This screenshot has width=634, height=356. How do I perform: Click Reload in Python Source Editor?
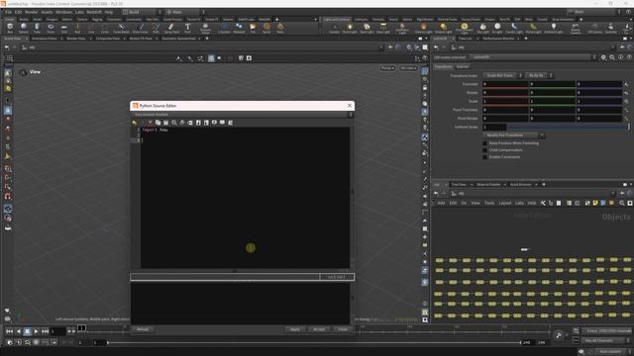point(143,329)
